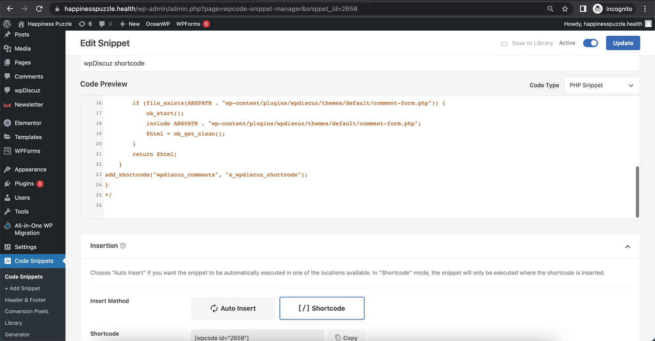The width and height of the screenshot is (655, 341).
Task: Open All-in-One WP Migration in sidebar
Action: coord(33,229)
